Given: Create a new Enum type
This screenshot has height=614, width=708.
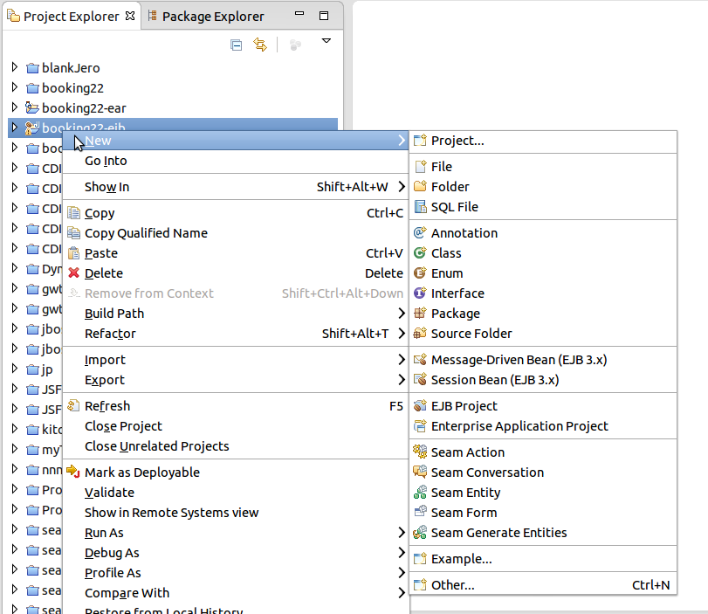Looking at the screenshot, I should click(x=446, y=273).
